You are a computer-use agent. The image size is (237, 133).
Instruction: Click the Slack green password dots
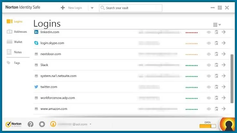point(191,65)
